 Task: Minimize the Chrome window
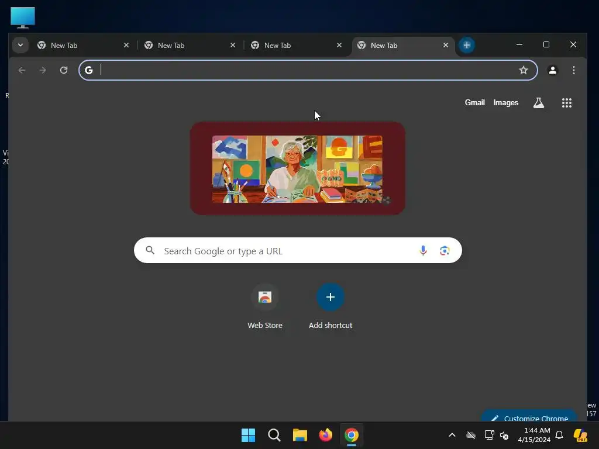click(519, 44)
